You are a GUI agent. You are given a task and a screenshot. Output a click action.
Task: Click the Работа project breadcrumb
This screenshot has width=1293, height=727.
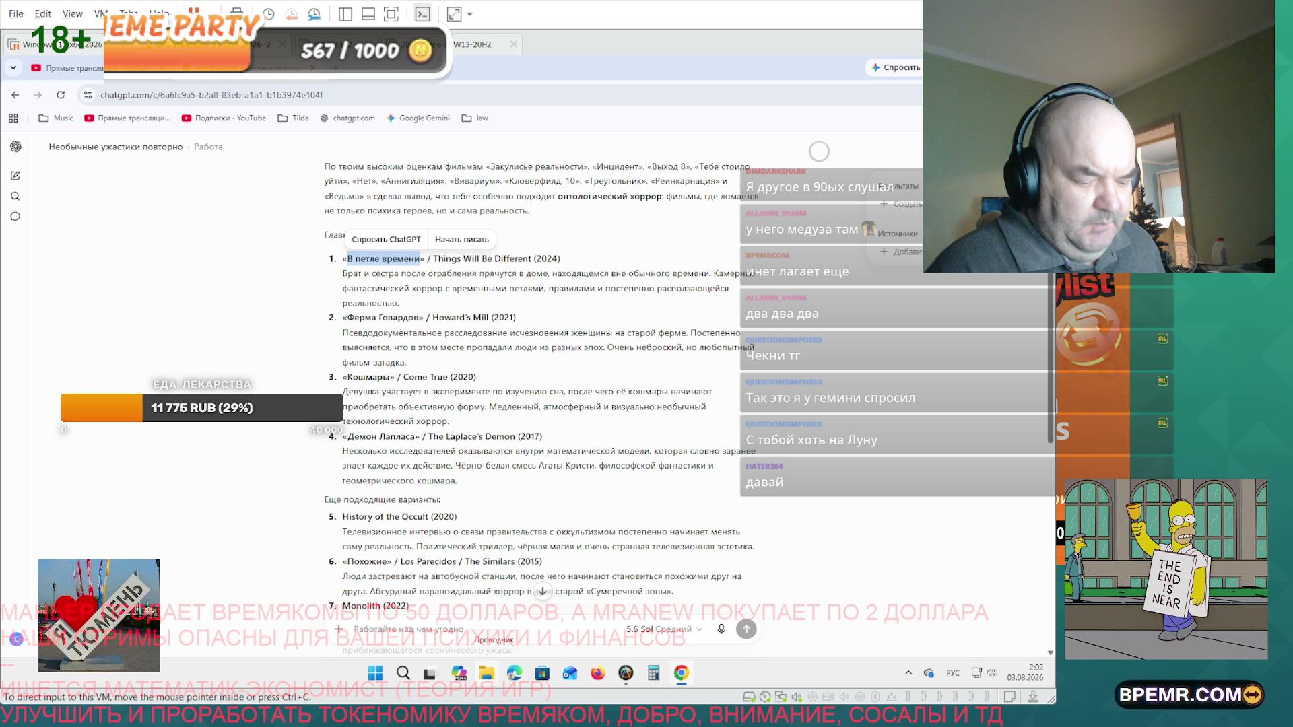(208, 147)
